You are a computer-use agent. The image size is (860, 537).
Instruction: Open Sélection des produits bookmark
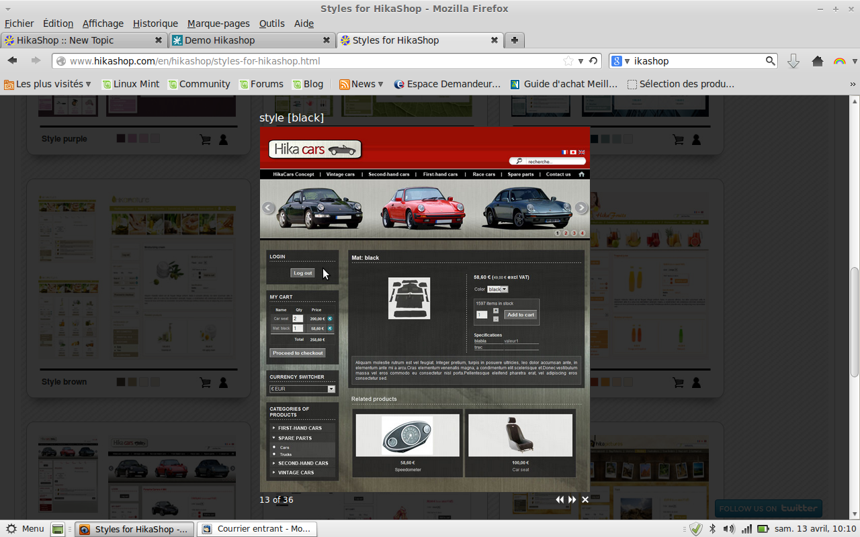(x=681, y=84)
